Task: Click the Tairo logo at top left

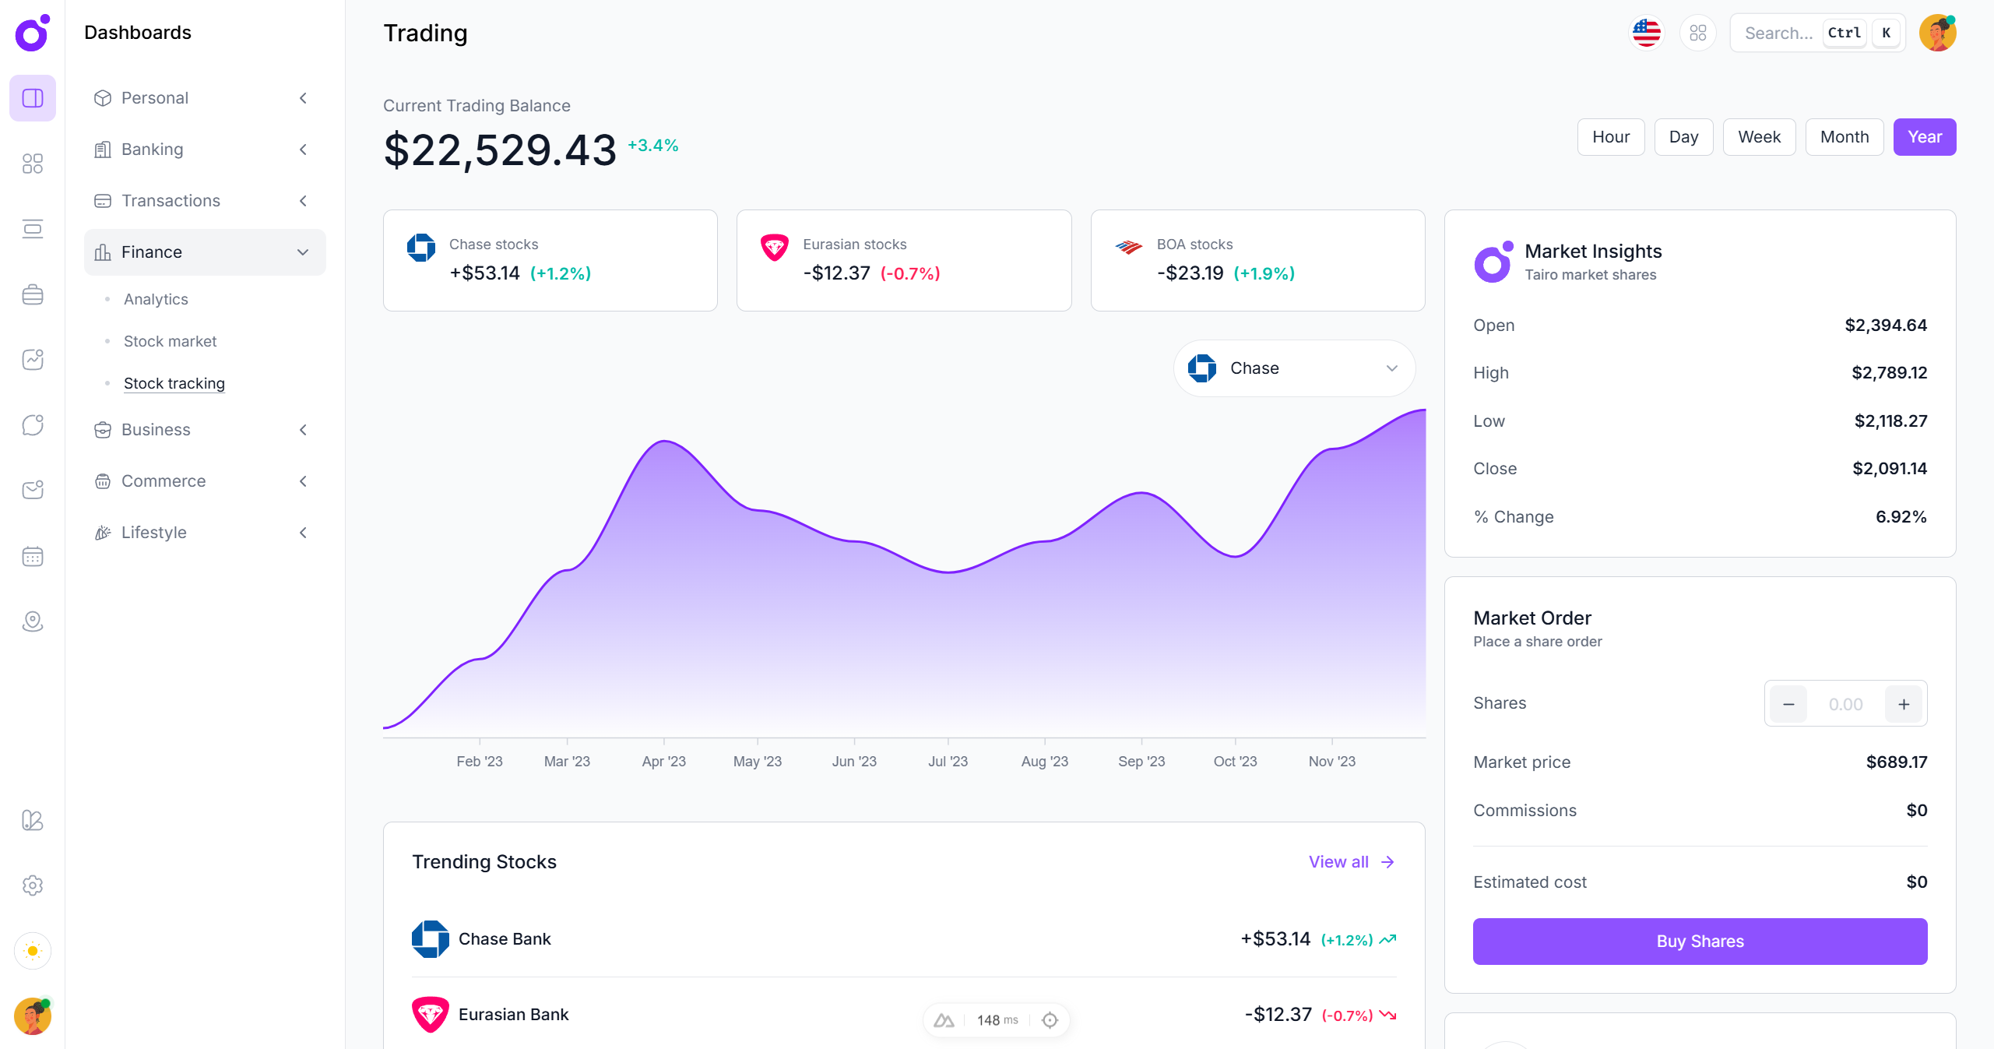Action: 32,33
